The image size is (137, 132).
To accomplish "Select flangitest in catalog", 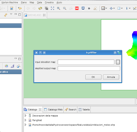I will pyautogui.click(x=37, y=120).
